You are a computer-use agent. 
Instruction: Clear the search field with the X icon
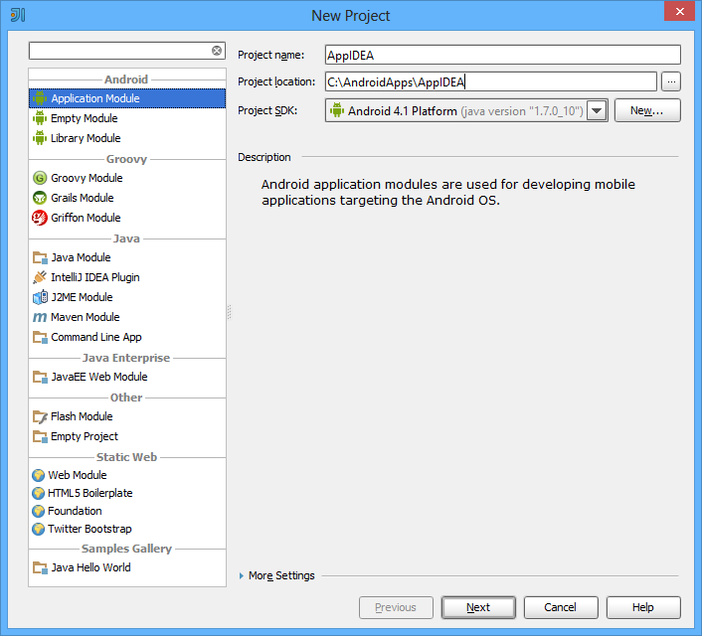click(x=217, y=51)
